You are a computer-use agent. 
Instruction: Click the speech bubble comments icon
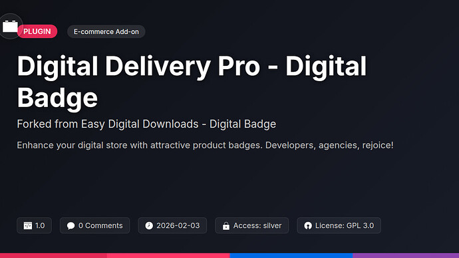tap(71, 225)
